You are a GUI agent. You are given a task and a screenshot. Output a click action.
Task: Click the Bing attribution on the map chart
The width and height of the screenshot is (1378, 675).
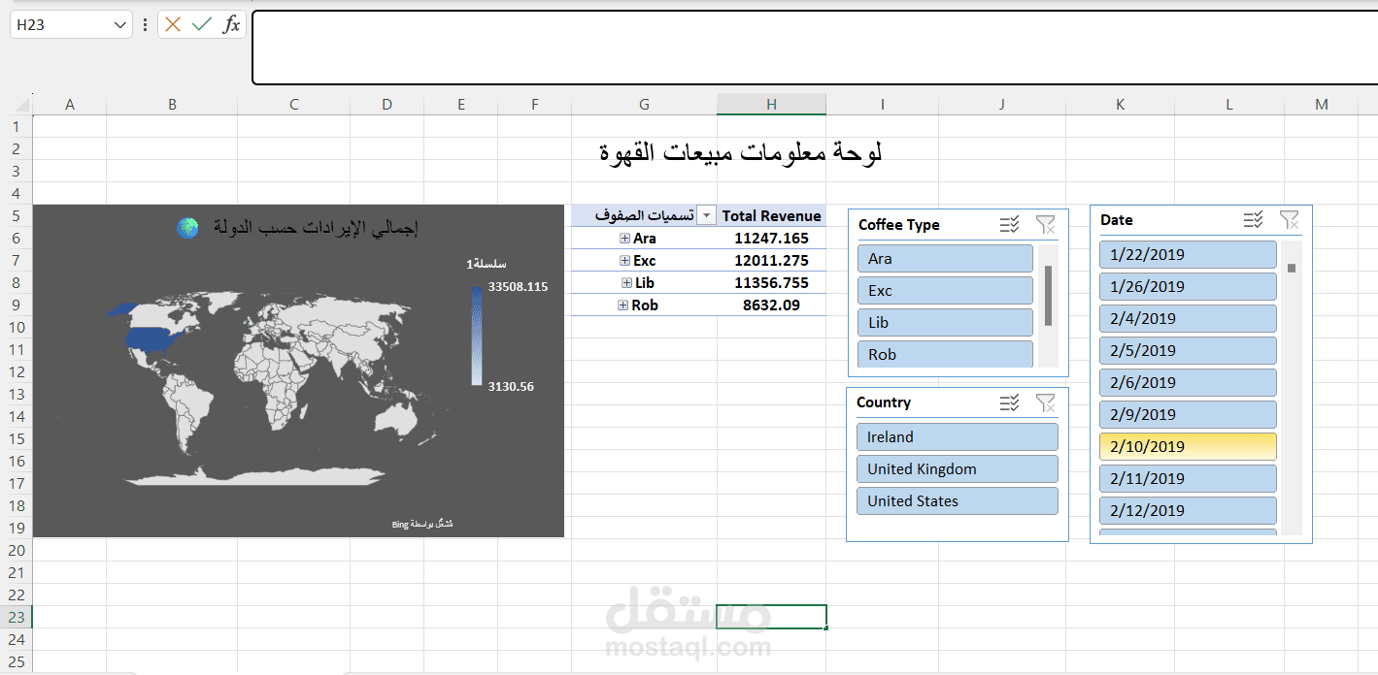(x=424, y=521)
